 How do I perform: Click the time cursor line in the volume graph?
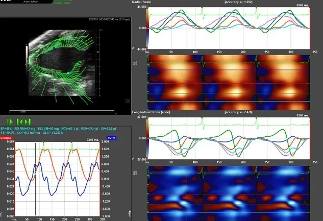(x=35, y=179)
